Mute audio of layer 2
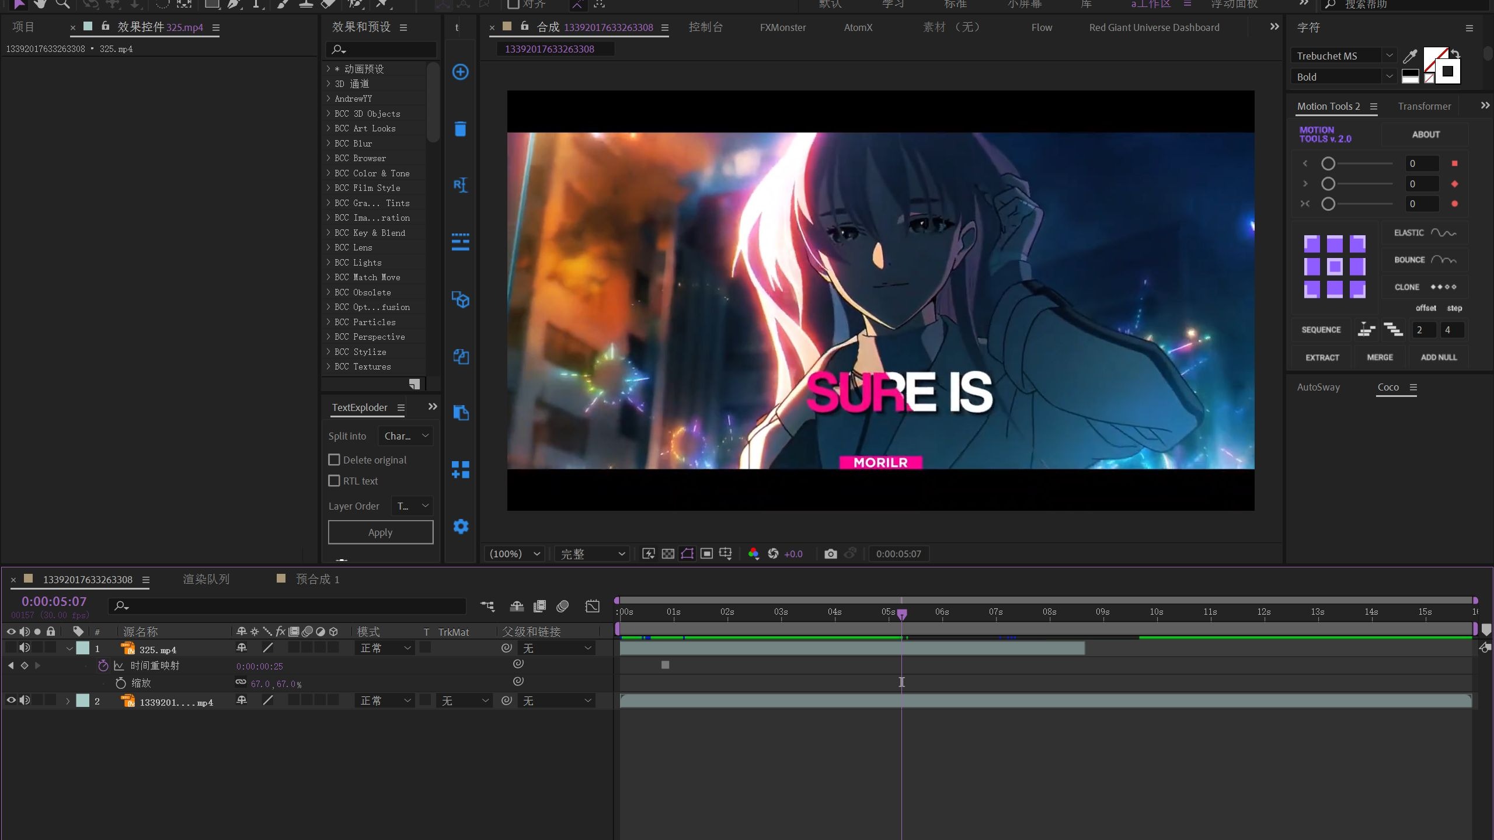 coord(25,700)
